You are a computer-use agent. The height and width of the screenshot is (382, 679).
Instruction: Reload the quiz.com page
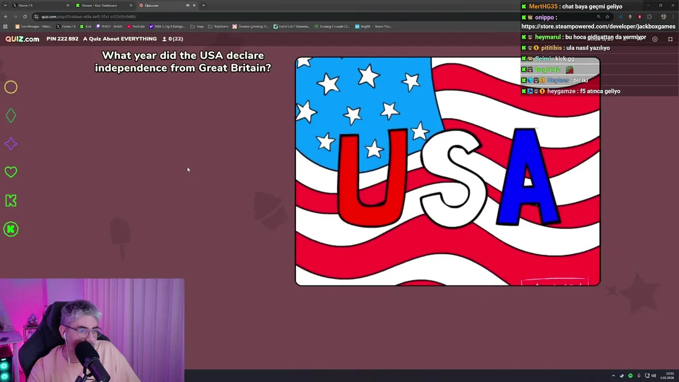click(x=25, y=16)
